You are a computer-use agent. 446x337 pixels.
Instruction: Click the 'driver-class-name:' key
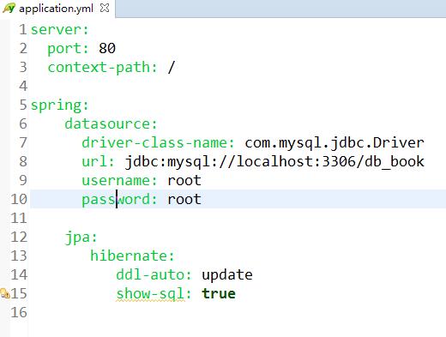click(x=159, y=142)
